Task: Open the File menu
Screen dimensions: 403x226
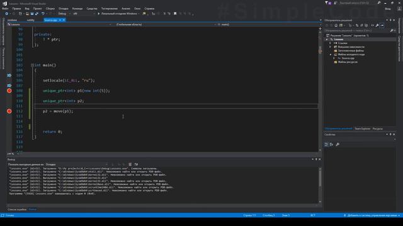Action: [x=5, y=8]
